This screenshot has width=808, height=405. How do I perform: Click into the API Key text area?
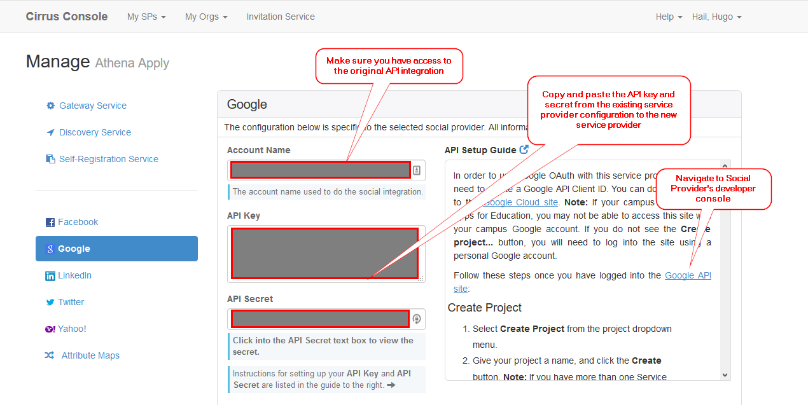click(x=325, y=253)
